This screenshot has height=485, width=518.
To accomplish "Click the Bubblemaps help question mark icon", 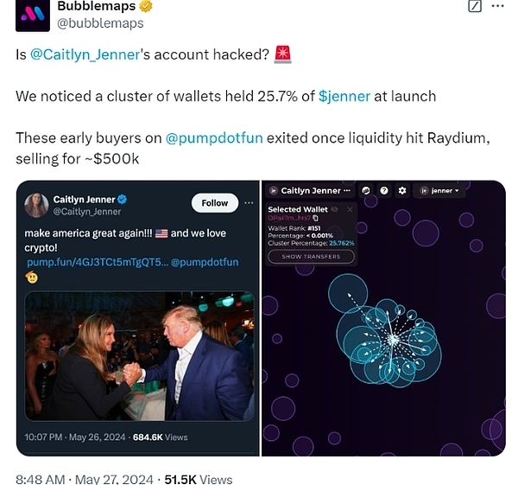I will click(x=383, y=190).
